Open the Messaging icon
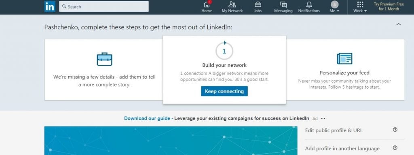This screenshot has width=414, height=155. point(283,4)
